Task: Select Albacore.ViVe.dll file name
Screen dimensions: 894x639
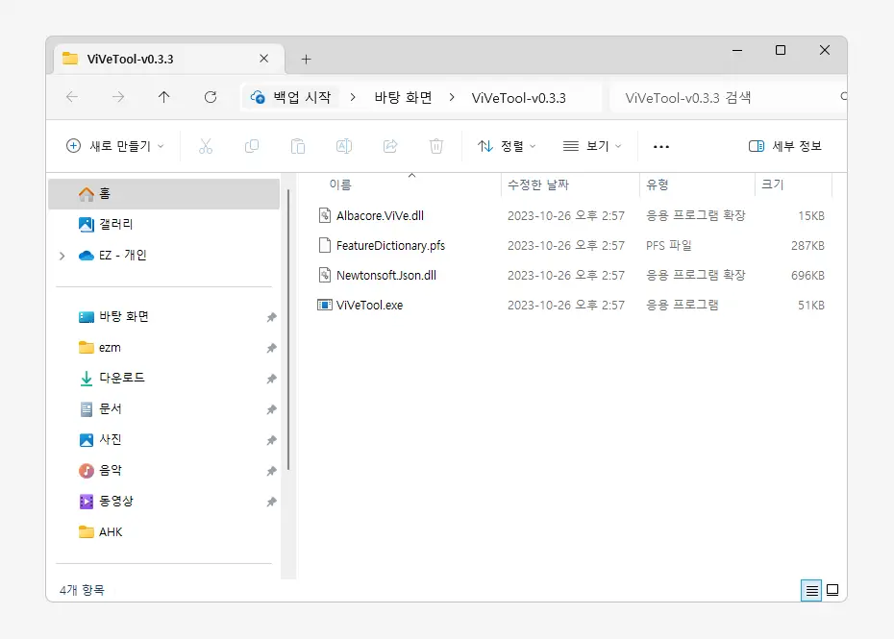Action: pyautogui.click(x=380, y=215)
